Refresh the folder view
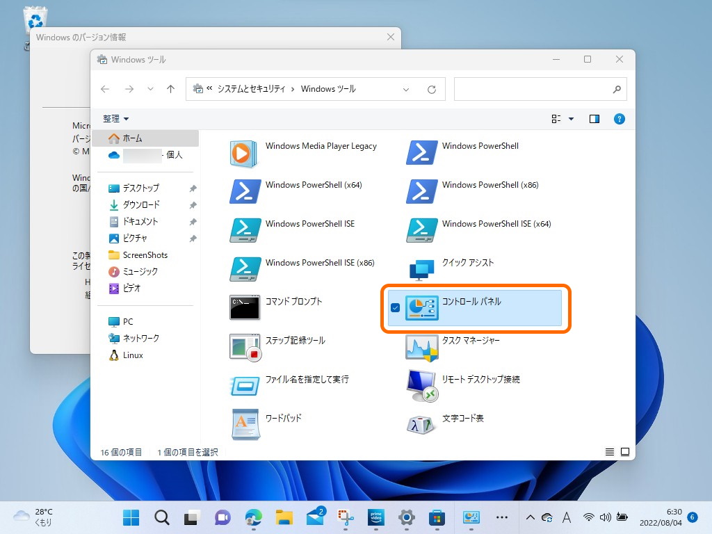The image size is (712, 534). pyautogui.click(x=431, y=90)
